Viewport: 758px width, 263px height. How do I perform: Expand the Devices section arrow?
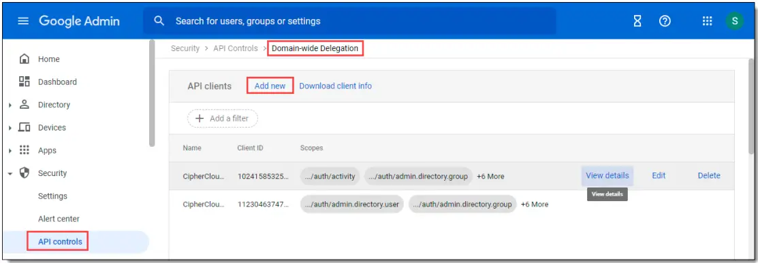(10, 127)
